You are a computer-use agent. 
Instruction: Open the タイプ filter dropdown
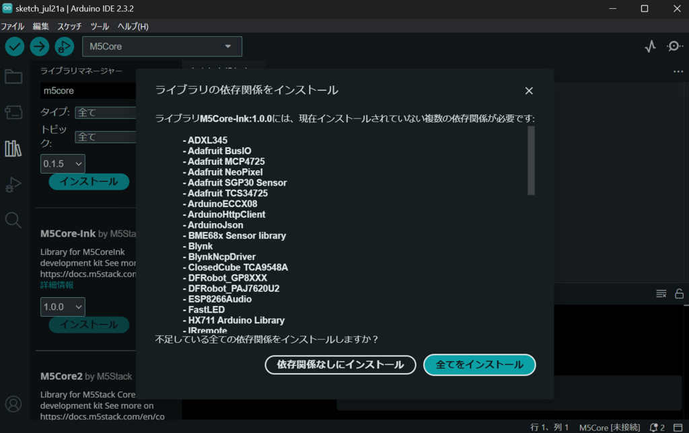click(106, 112)
